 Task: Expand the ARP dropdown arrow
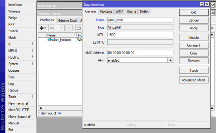[170, 60]
